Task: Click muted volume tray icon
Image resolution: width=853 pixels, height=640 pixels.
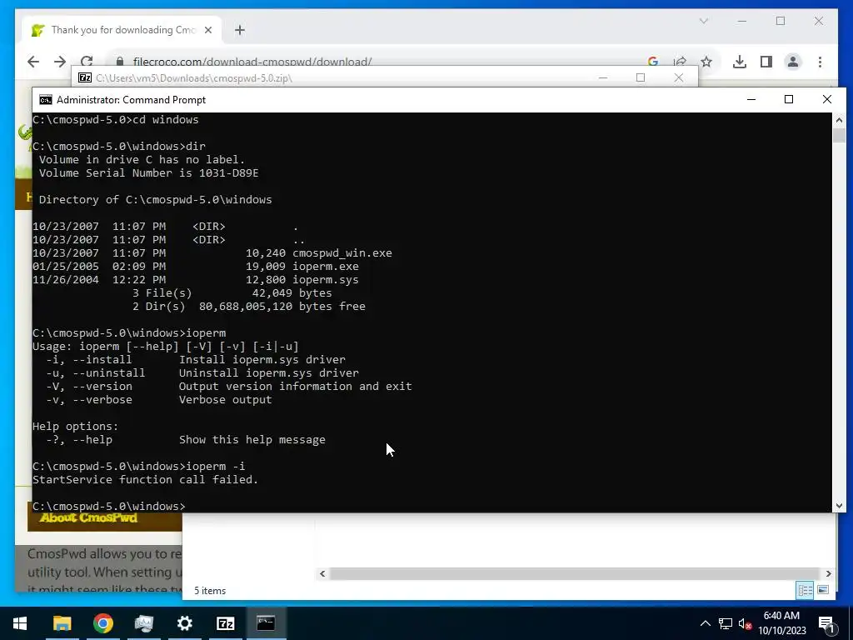Action: click(745, 623)
